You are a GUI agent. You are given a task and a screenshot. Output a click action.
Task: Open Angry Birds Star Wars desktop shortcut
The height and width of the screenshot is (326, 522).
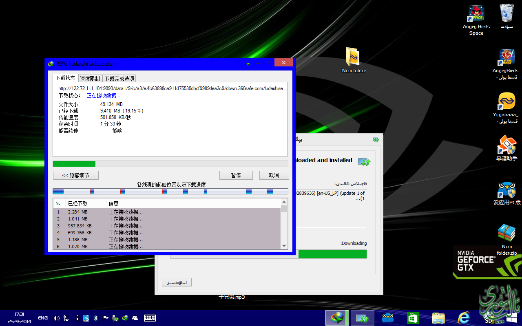click(507, 64)
